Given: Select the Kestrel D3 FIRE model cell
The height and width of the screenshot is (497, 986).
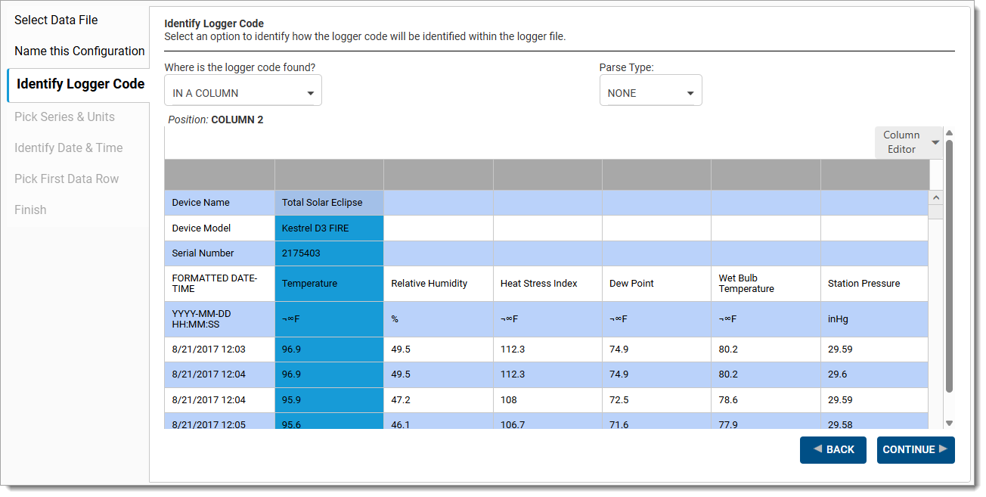Looking at the screenshot, I should click(329, 228).
